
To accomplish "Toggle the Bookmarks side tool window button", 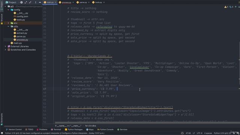I will click(1, 119).
